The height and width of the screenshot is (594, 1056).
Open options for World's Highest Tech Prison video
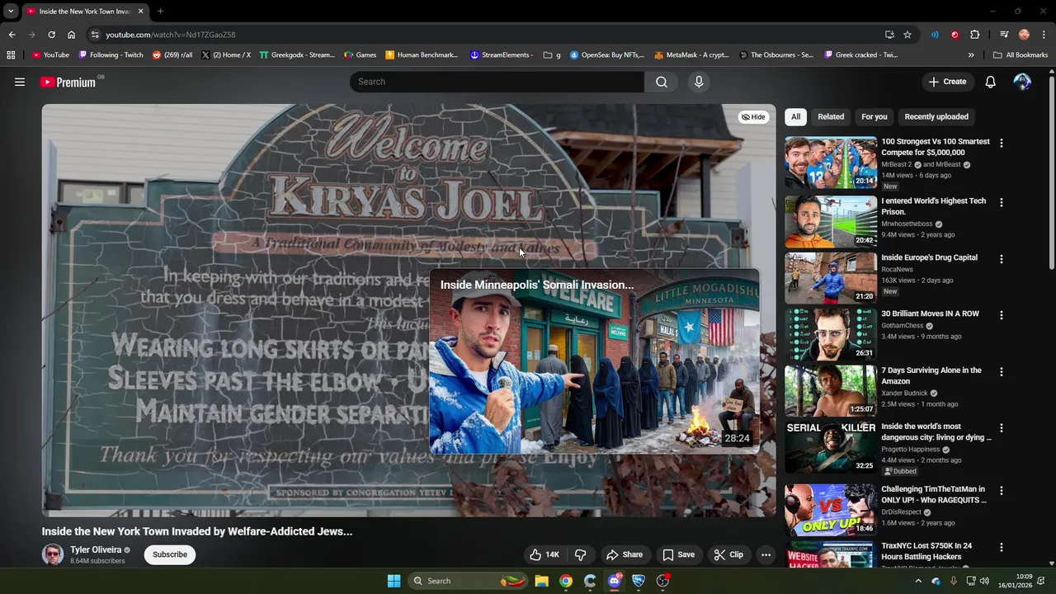tap(1002, 202)
